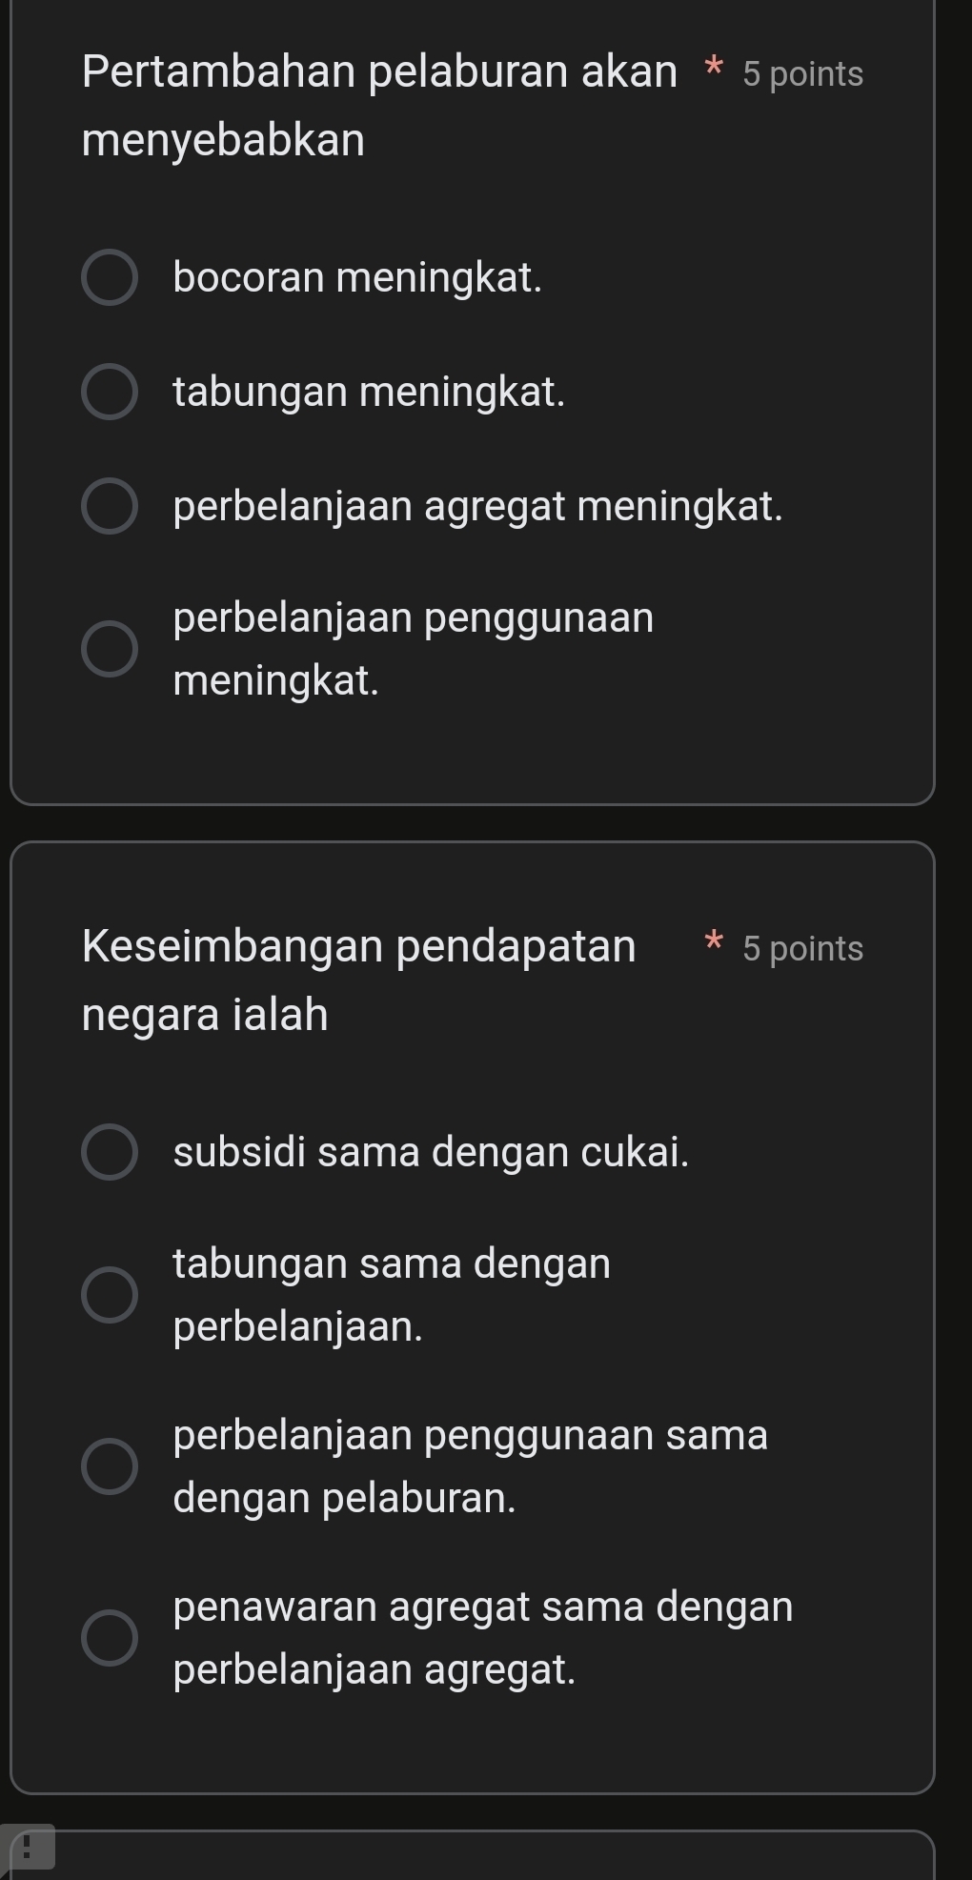
Task: Click the 'subsidi sama dengan cukai.' answer text
Action: click(431, 1152)
